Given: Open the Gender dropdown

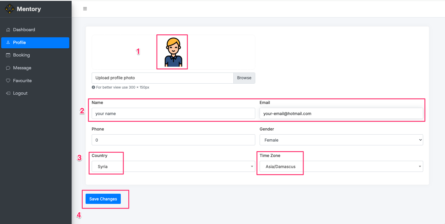Looking at the screenshot, I should click(x=341, y=140).
